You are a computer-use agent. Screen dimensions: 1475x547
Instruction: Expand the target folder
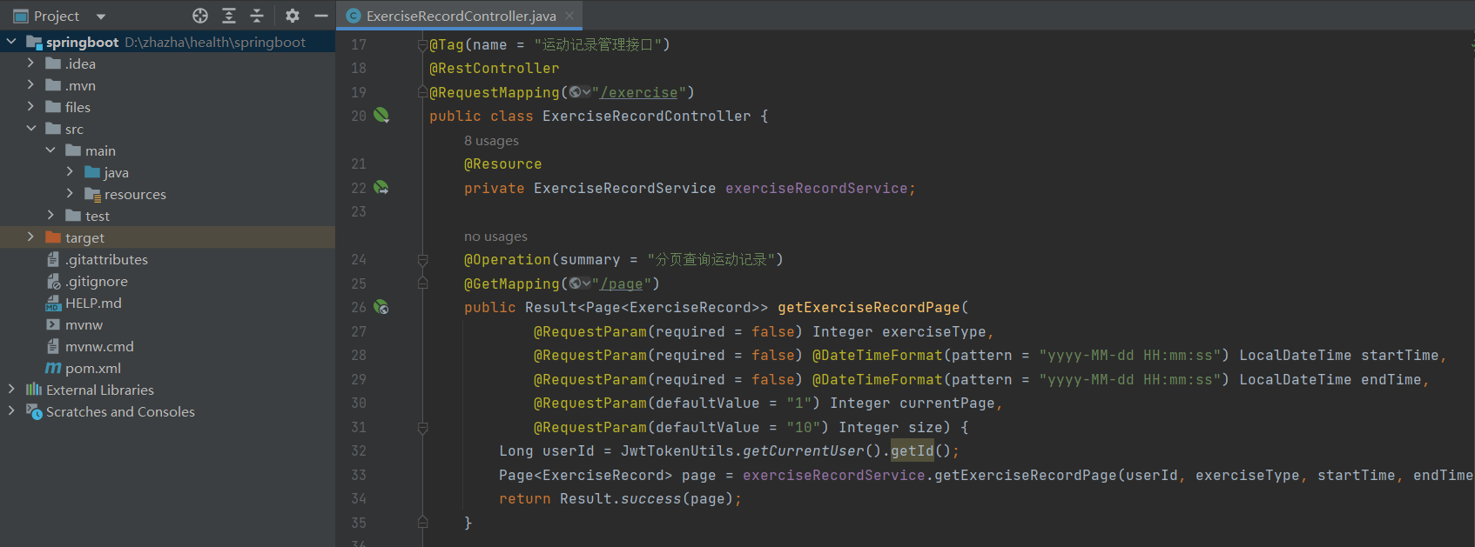point(31,237)
